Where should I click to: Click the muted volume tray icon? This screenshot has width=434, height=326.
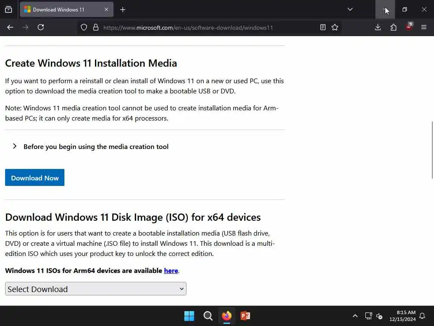tap(379, 316)
